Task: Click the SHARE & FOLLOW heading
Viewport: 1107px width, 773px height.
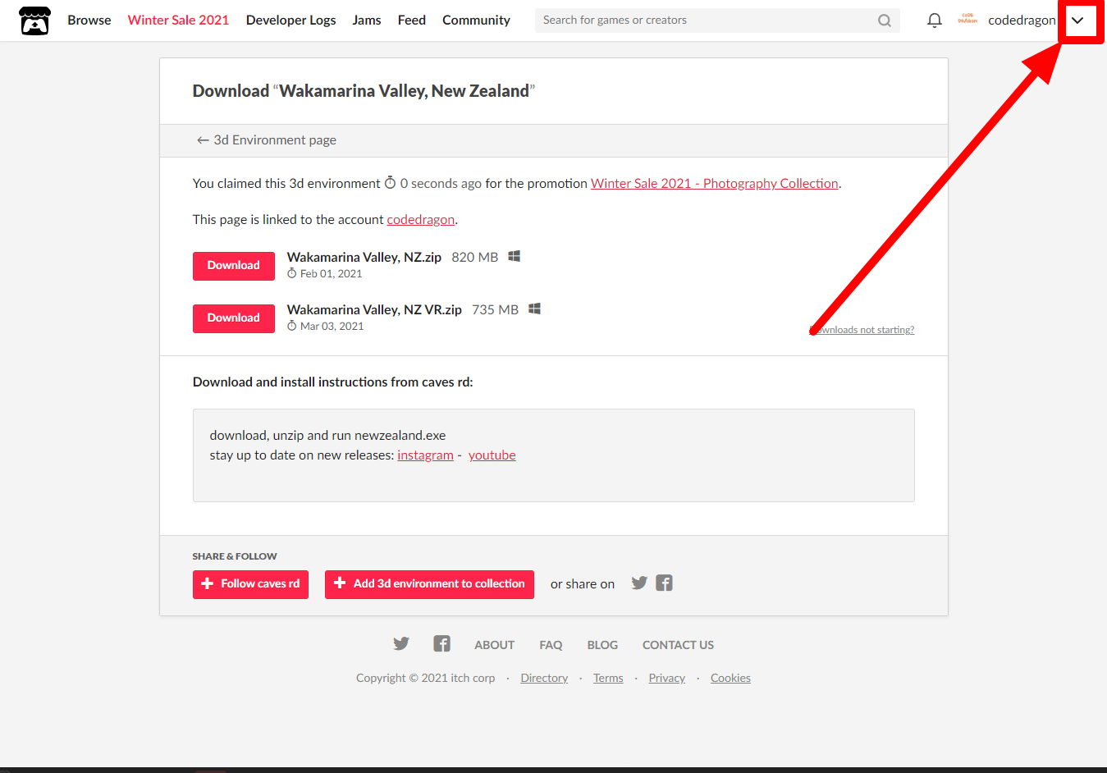Action: 235,556
